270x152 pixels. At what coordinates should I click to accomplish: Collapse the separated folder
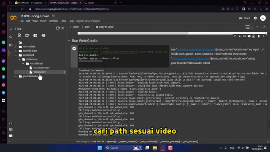[16, 55]
